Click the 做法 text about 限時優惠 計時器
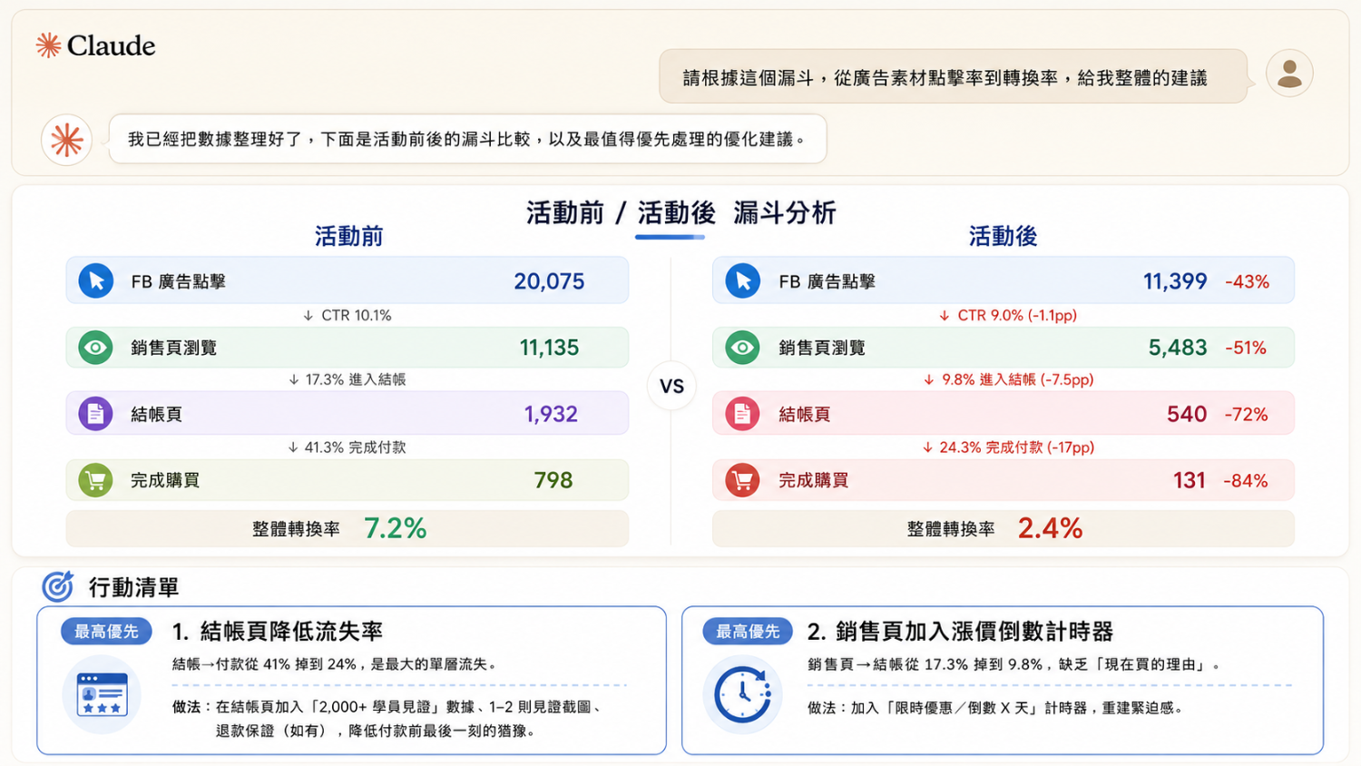This screenshot has width=1361, height=766. coord(996,708)
